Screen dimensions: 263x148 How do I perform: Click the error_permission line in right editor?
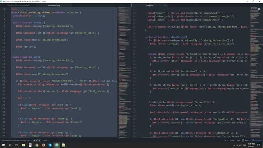pos(193,44)
